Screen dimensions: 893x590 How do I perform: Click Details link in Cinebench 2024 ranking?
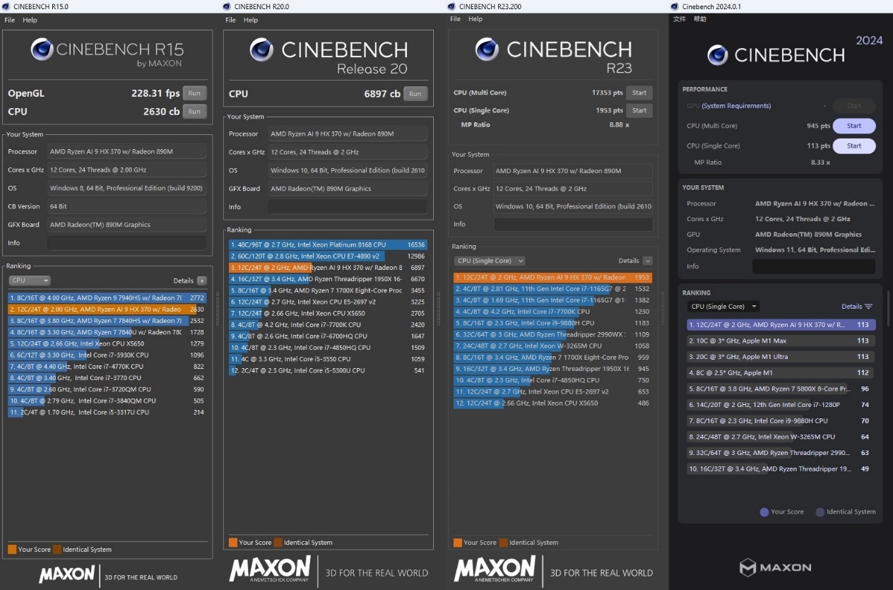[851, 307]
